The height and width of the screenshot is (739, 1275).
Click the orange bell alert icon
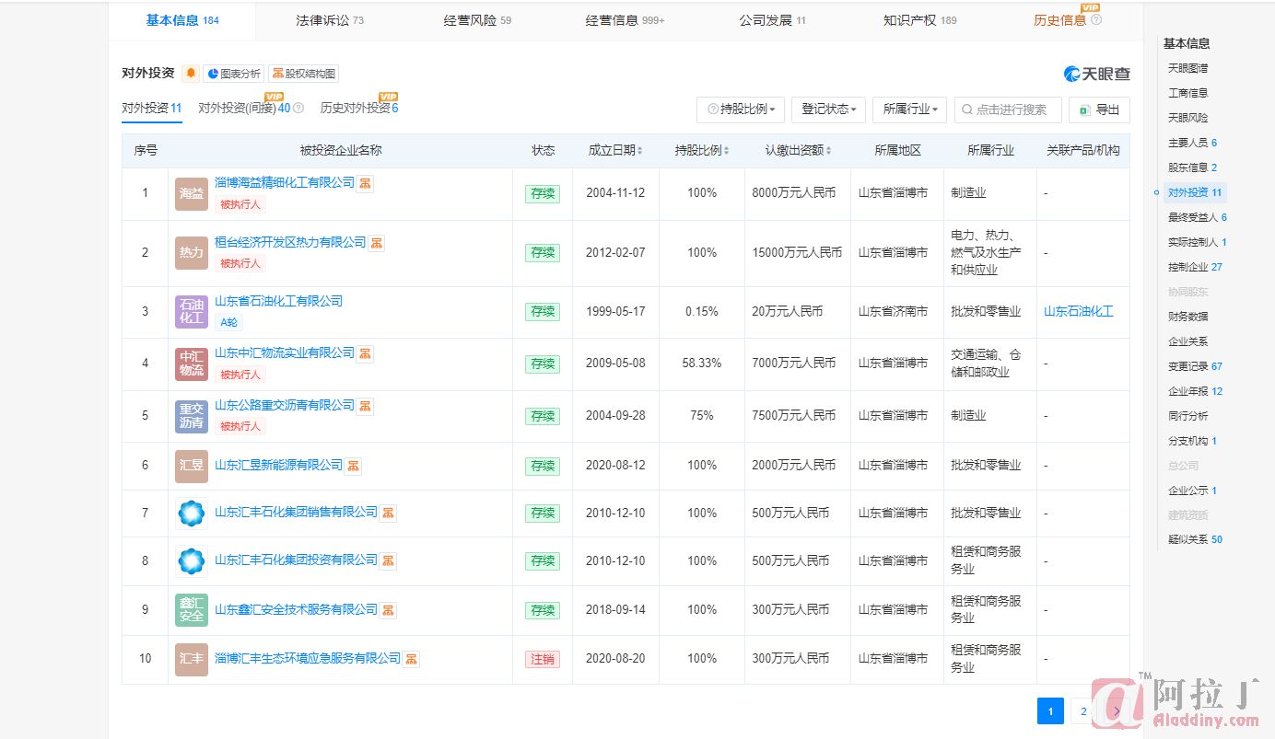click(191, 74)
